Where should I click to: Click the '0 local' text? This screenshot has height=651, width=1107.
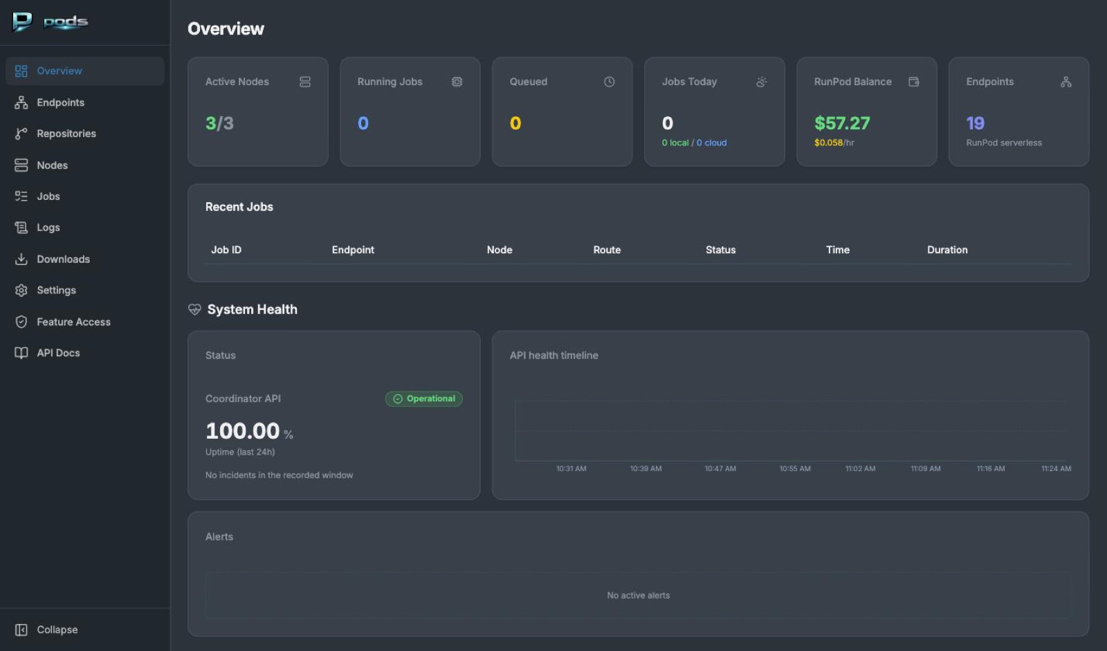tap(675, 143)
